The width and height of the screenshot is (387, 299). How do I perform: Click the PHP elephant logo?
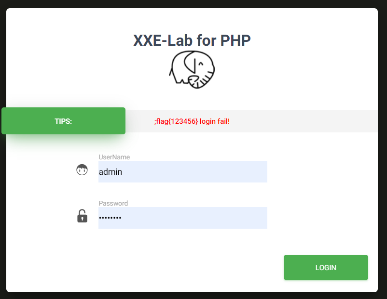point(192,69)
